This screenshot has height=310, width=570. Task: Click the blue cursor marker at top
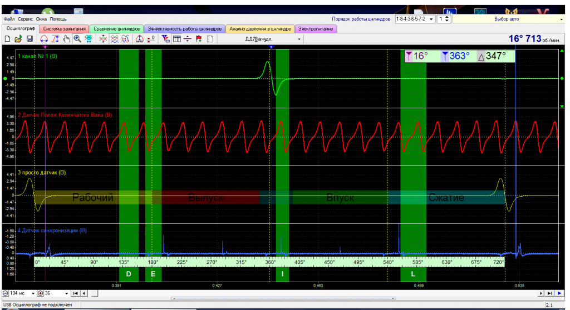pyautogui.click(x=271, y=47)
